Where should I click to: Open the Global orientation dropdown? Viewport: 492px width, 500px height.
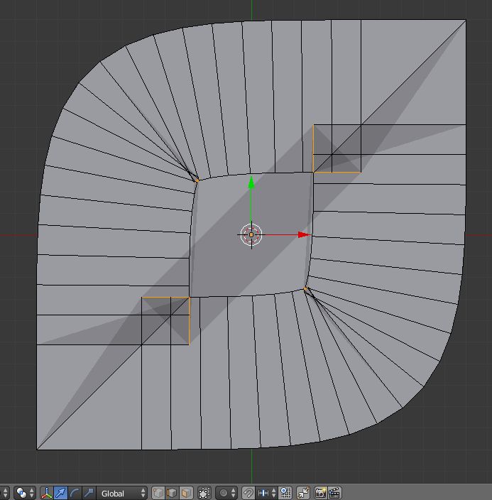tap(122, 494)
